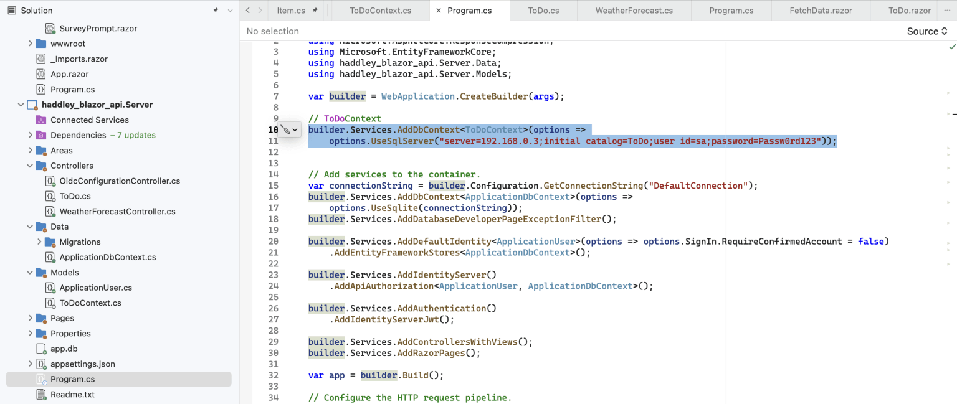Collapse the Controllers folder
957x404 pixels.
pos(30,166)
